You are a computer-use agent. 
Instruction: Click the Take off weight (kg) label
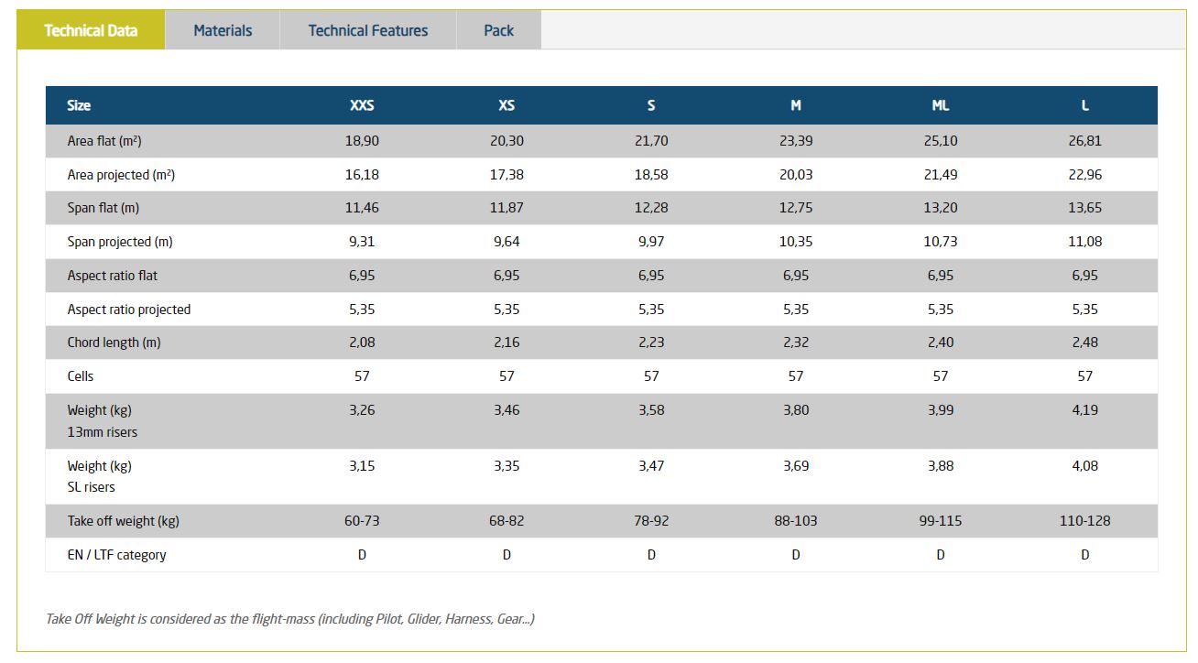(124, 521)
